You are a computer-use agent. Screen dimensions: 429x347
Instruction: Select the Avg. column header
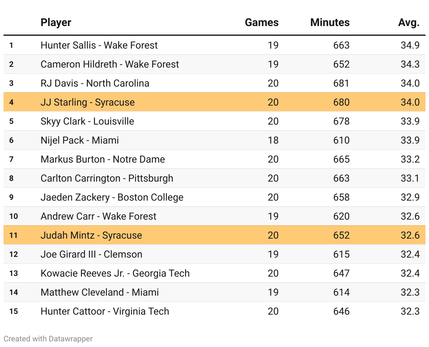click(x=409, y=23)
